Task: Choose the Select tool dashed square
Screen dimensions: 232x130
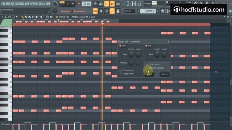Action: [44, 17]
